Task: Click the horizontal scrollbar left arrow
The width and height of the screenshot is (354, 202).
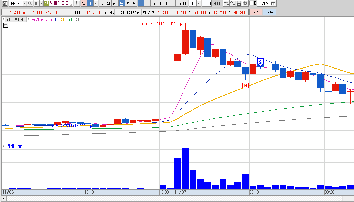Action: tap(4, 198)
